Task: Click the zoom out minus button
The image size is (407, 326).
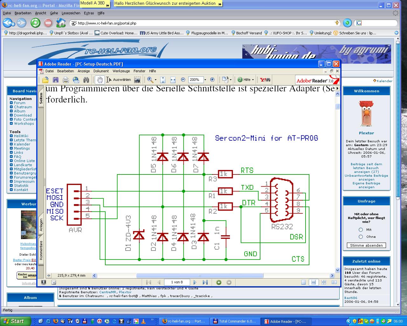Action: (x=183, y=80)
